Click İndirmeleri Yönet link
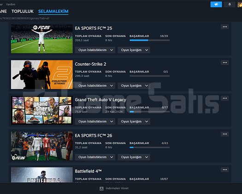This screenshot has height=194, width=242. (117, 188)
